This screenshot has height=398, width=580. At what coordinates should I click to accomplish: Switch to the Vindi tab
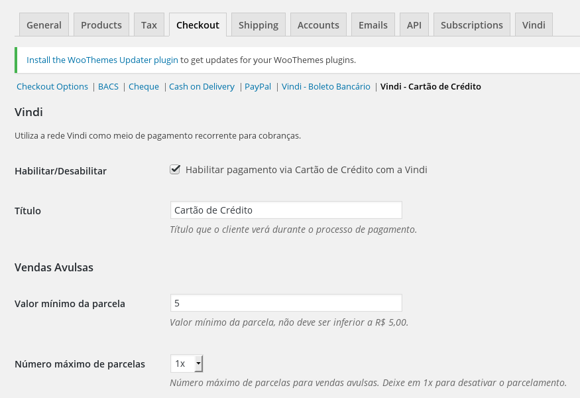coord(534,25)
